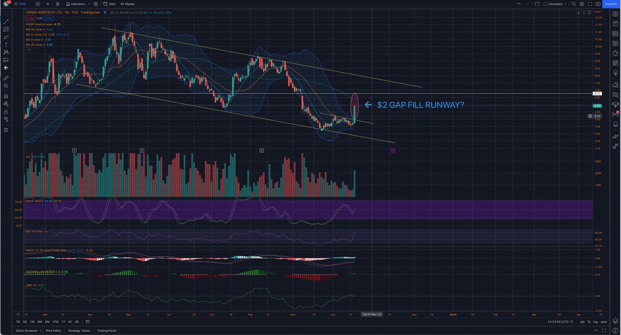This screenshot has height=335, width=621.
Task: Click the blue Publish button
Action: pos(611,4)
